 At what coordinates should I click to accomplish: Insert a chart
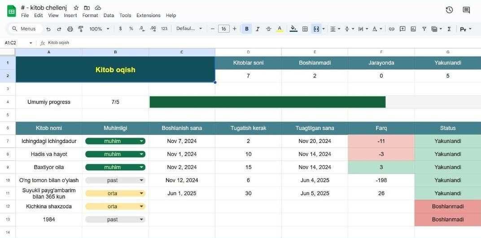[x=413, y=29]
